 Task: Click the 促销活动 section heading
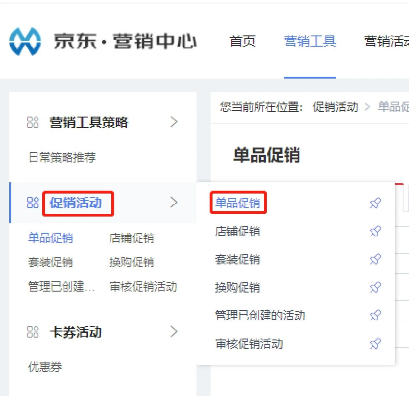click(x=76, y=203)
